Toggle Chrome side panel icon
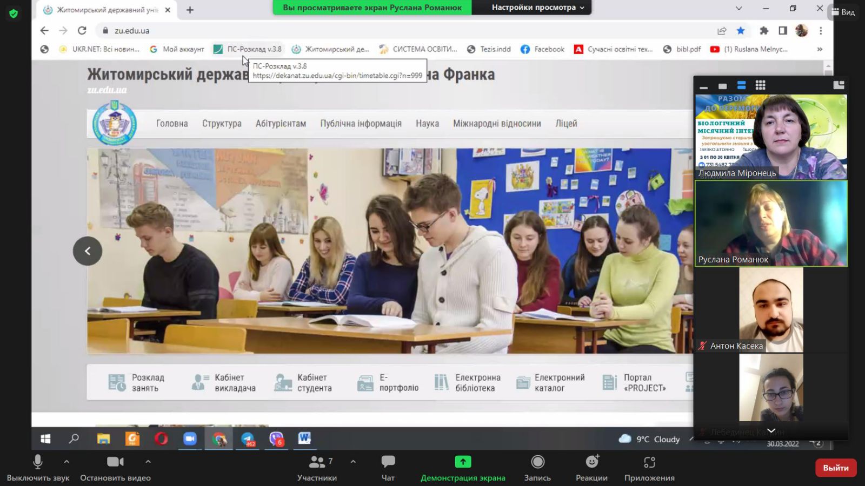Screen dimensions: 865x486 pos(783,31)
